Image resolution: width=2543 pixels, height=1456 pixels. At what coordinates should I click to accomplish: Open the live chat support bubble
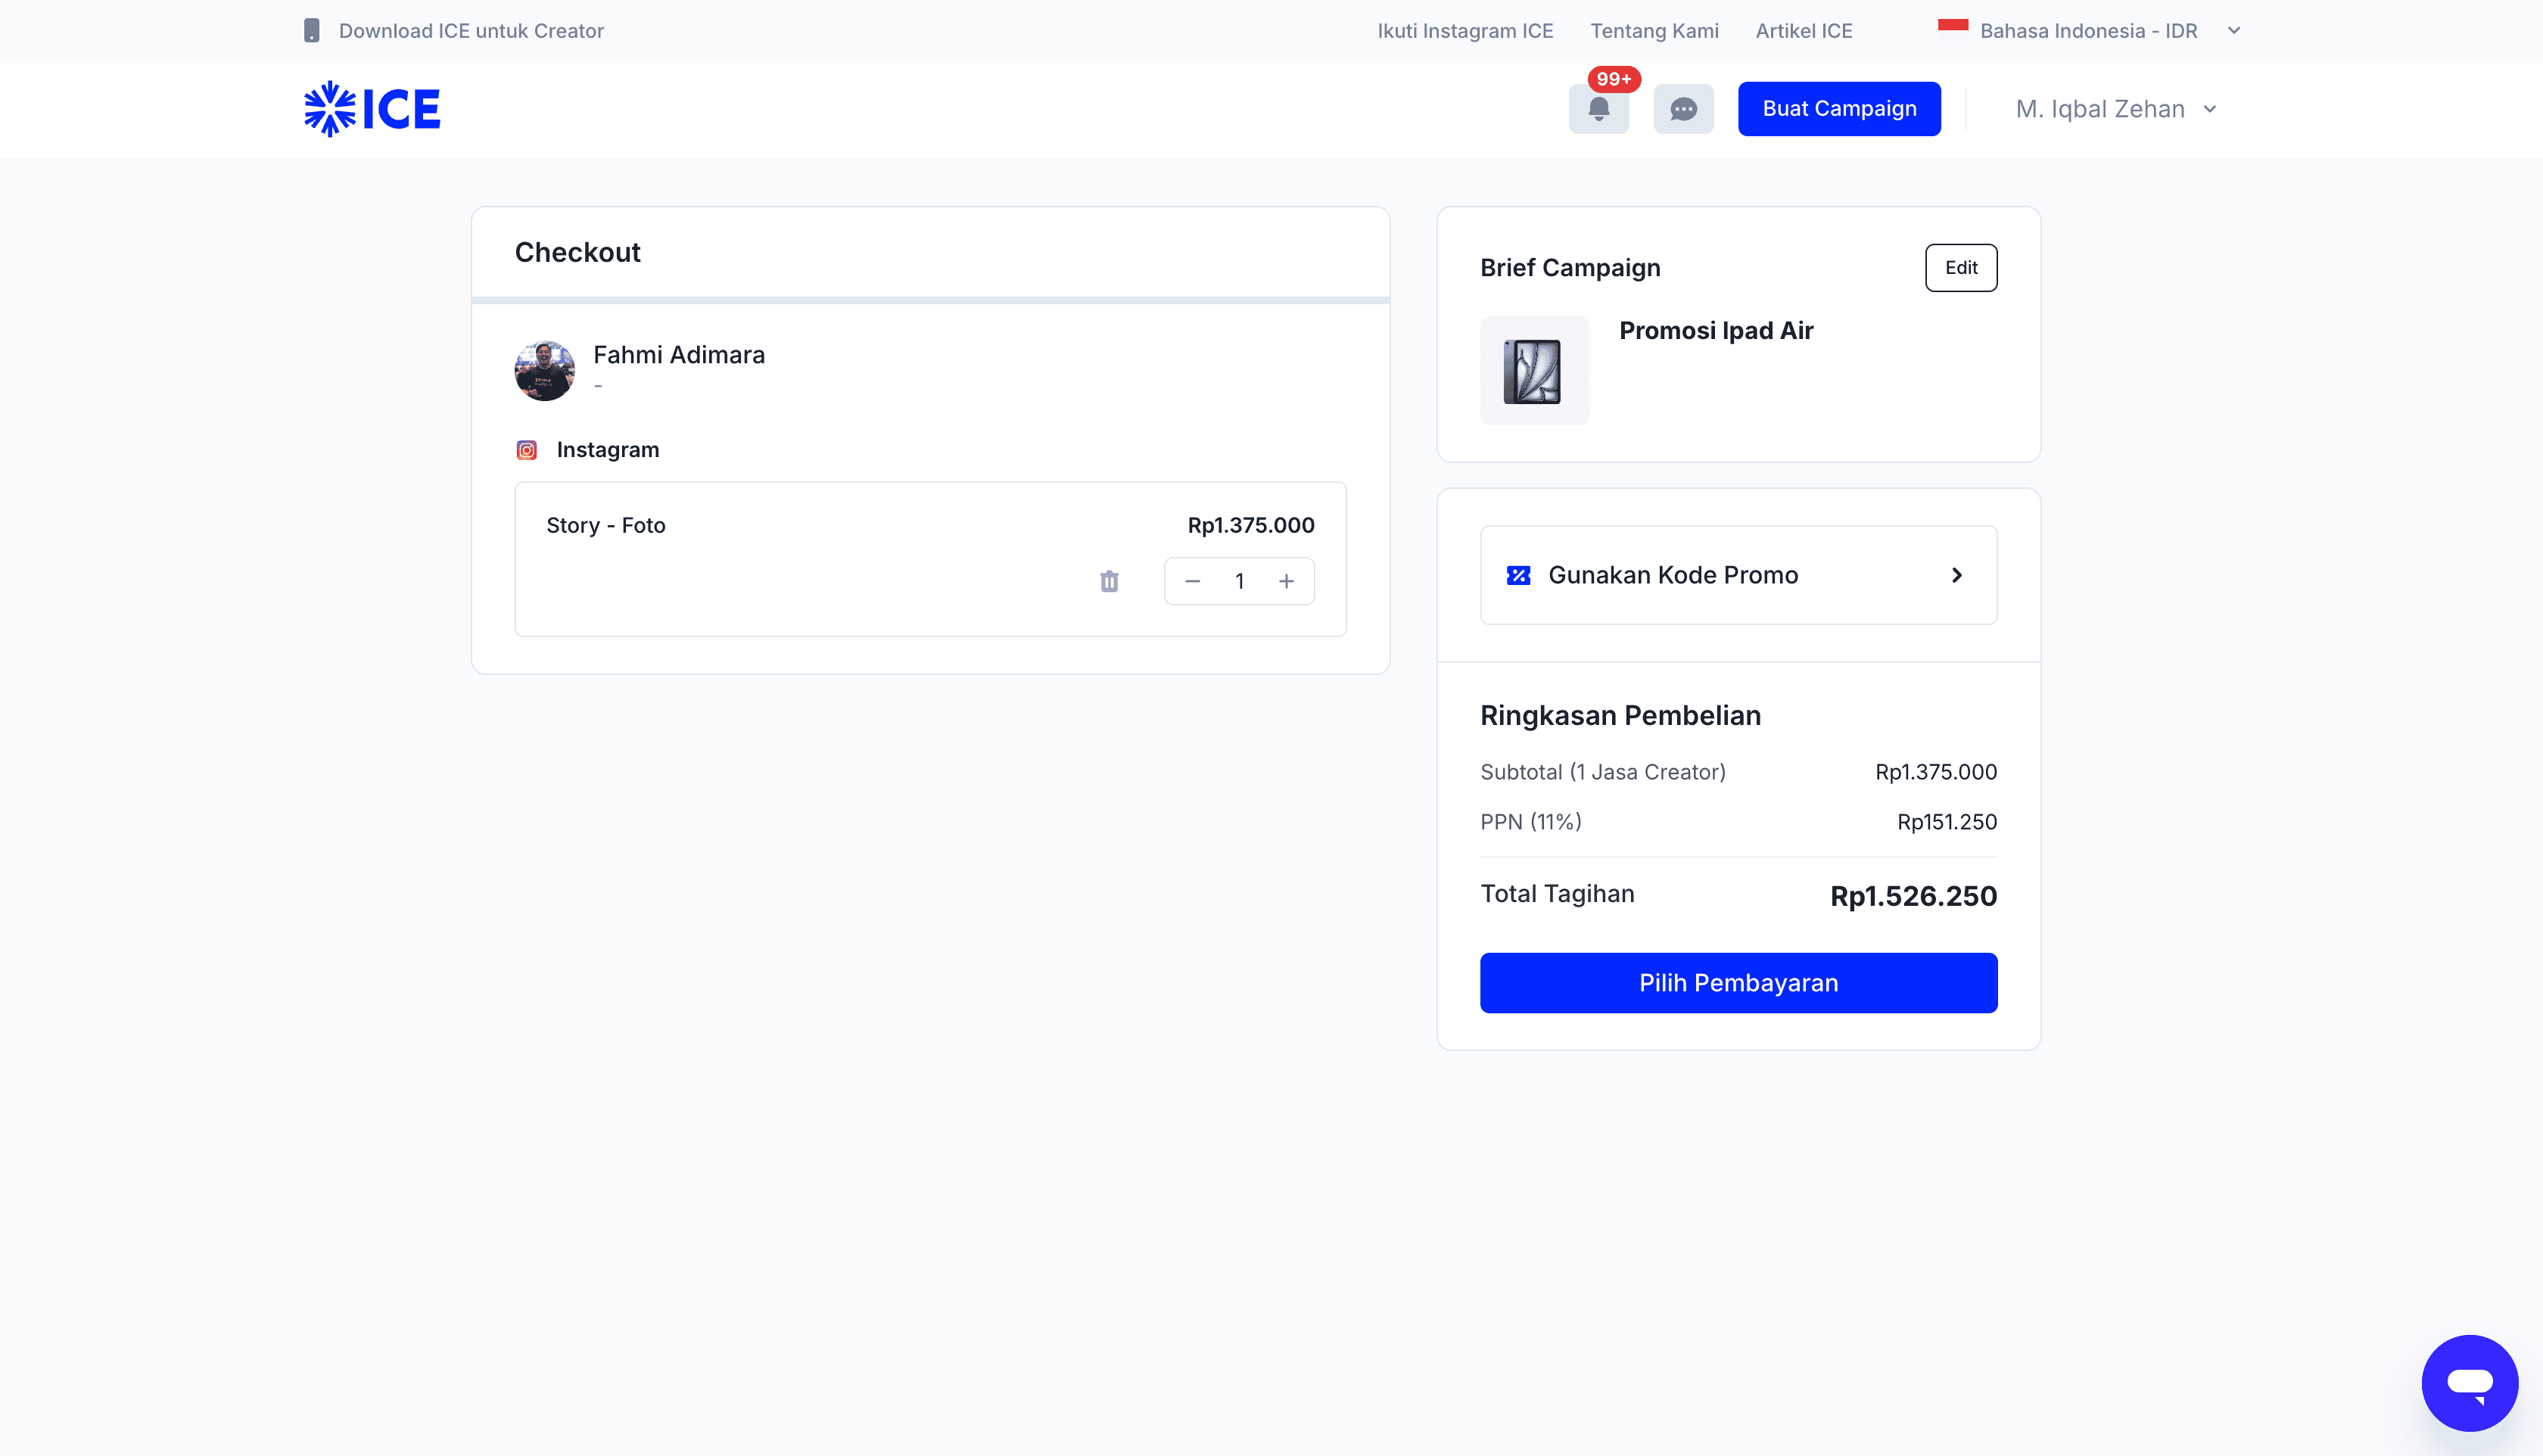tap(2469, 1382)
